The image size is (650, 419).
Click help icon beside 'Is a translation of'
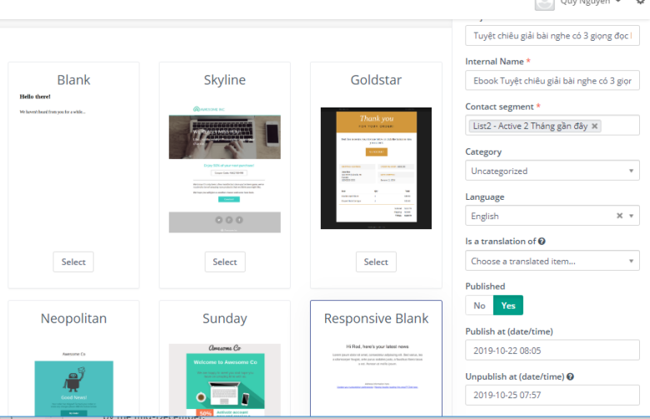tap(542, 242)
